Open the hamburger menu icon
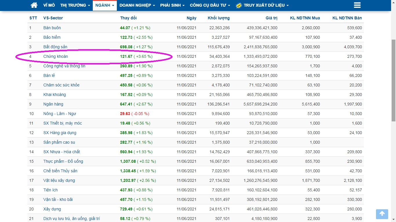396x222 pixels. pyautogui.click(x=357, y=5)
